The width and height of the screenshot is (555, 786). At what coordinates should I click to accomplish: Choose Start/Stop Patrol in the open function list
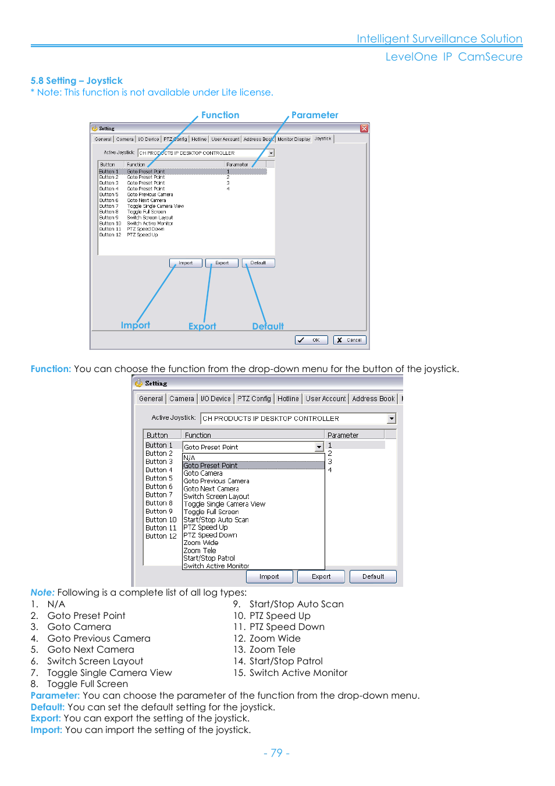(253, 558)
